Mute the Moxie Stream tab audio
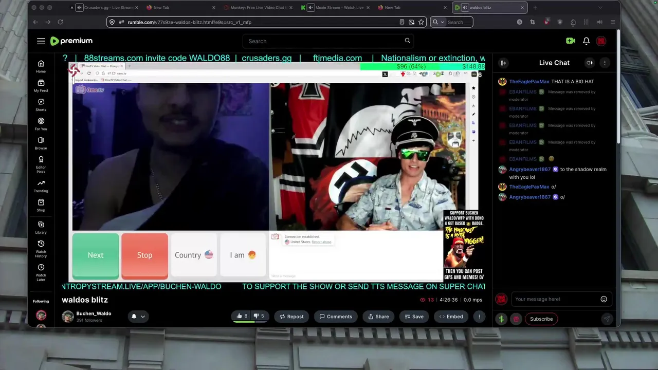The image size is (658, 370). tap(311, 8)
